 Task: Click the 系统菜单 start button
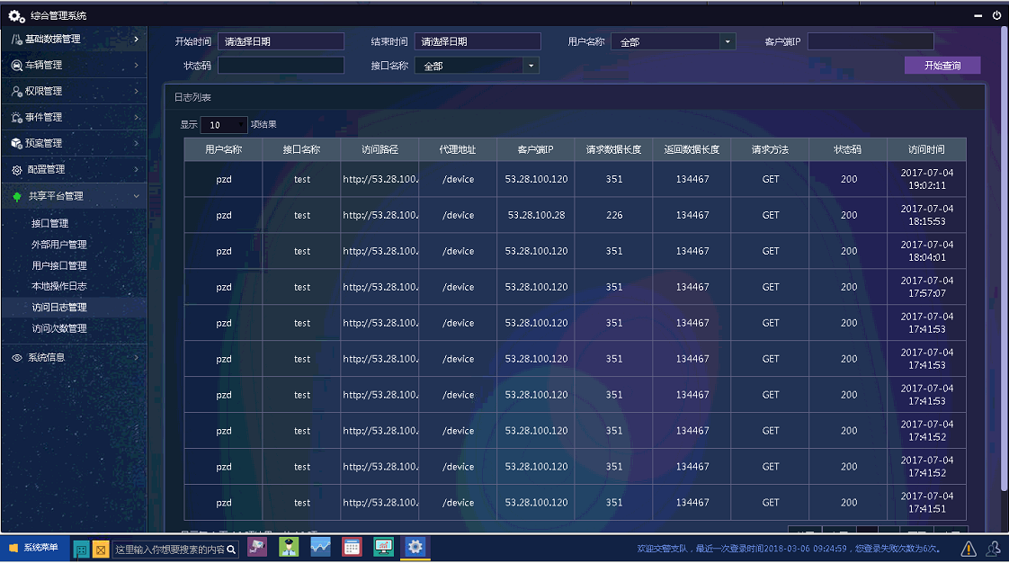33,548
